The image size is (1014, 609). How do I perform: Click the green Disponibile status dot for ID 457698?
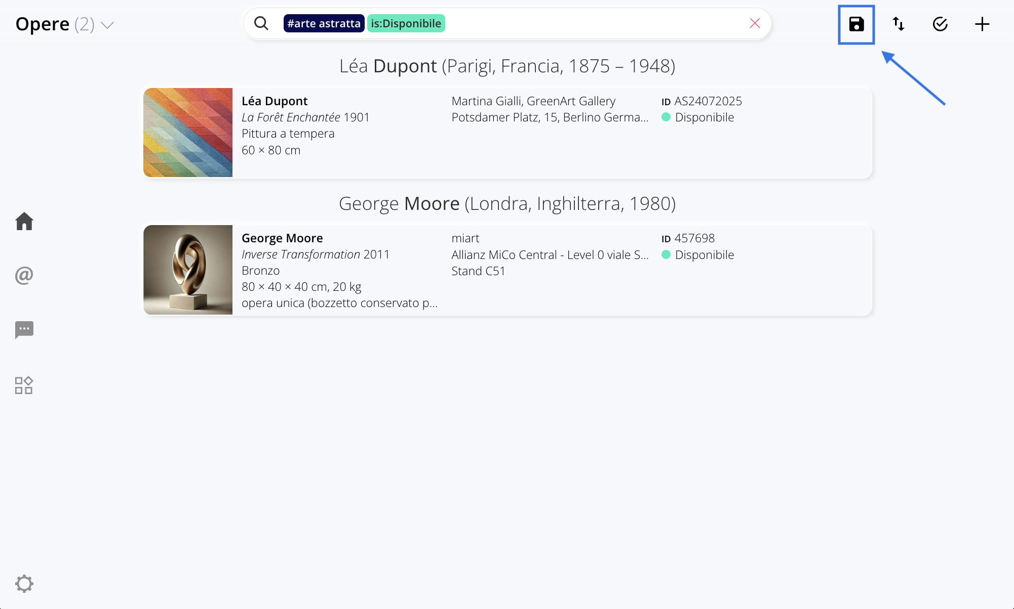666,254
